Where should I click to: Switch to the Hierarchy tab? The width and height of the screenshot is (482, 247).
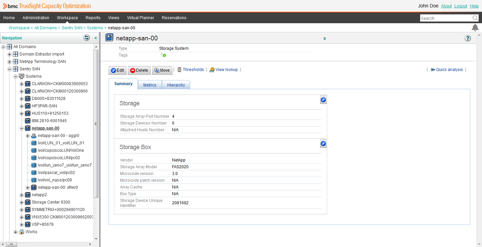(176, 85)
